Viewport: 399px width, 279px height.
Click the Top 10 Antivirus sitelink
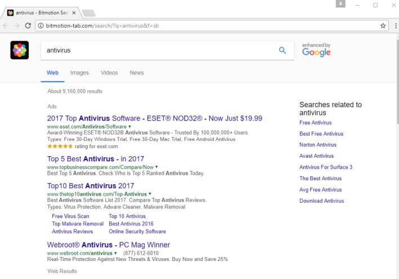pyautogui.click(x=127, y=216)
